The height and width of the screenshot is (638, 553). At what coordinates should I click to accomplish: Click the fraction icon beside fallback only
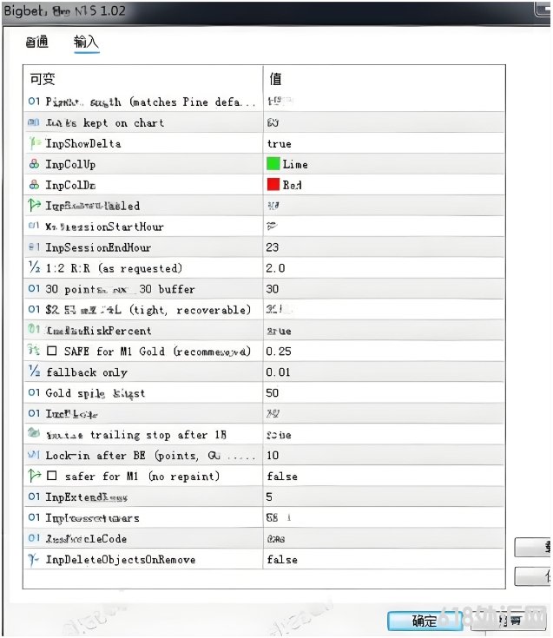(34, 372)
